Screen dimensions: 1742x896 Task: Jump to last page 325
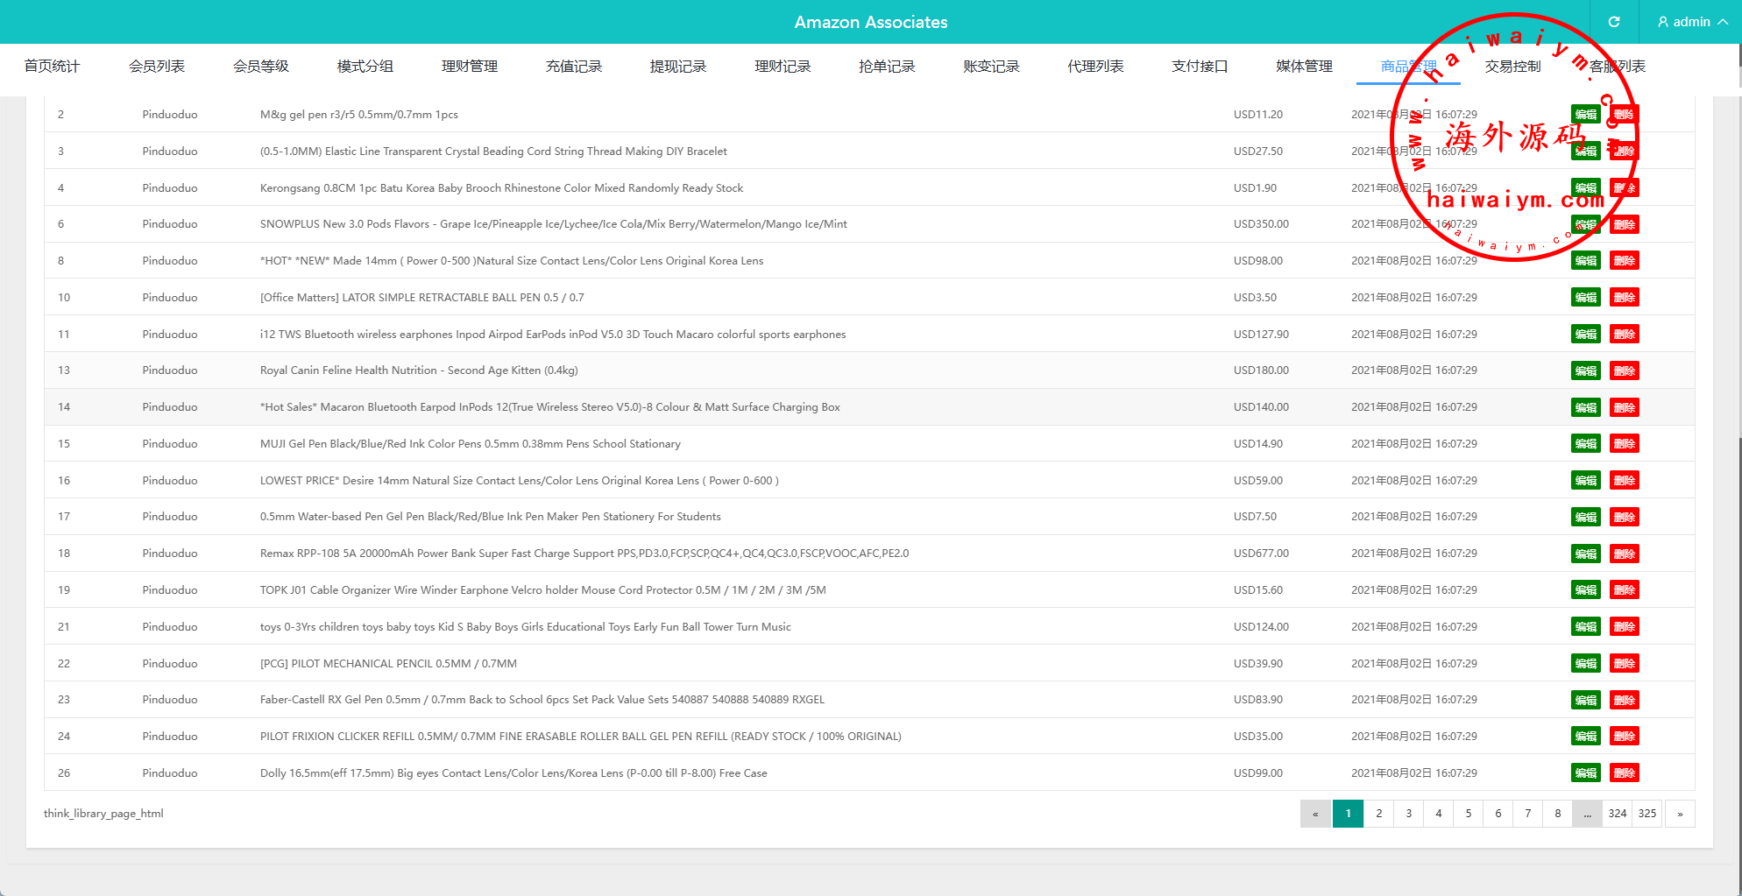point(1646,814)
